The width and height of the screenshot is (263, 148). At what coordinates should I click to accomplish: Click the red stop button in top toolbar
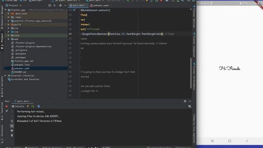(x=161, y=1)
